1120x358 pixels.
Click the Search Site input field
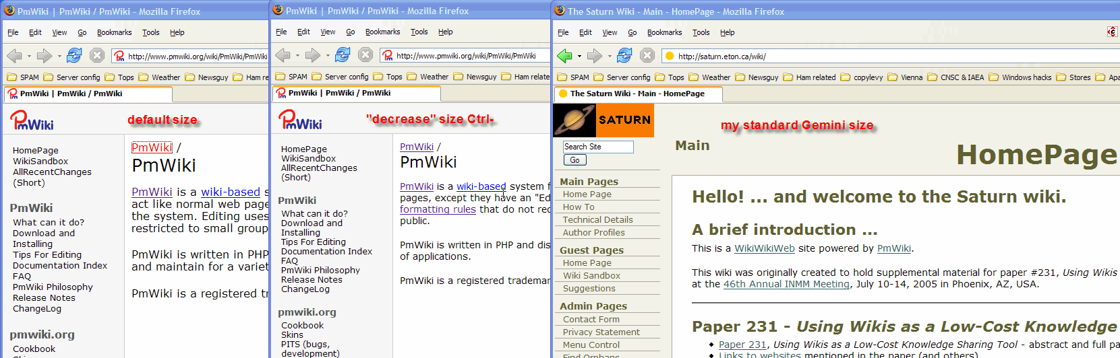[598, 147]
